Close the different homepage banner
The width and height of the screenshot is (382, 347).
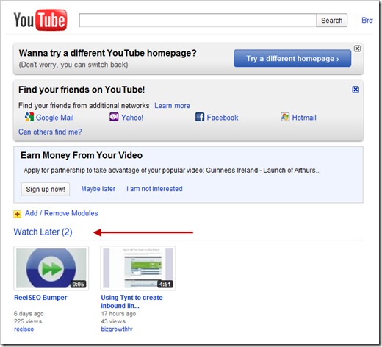pyautogui.click(x=357, y=49)
